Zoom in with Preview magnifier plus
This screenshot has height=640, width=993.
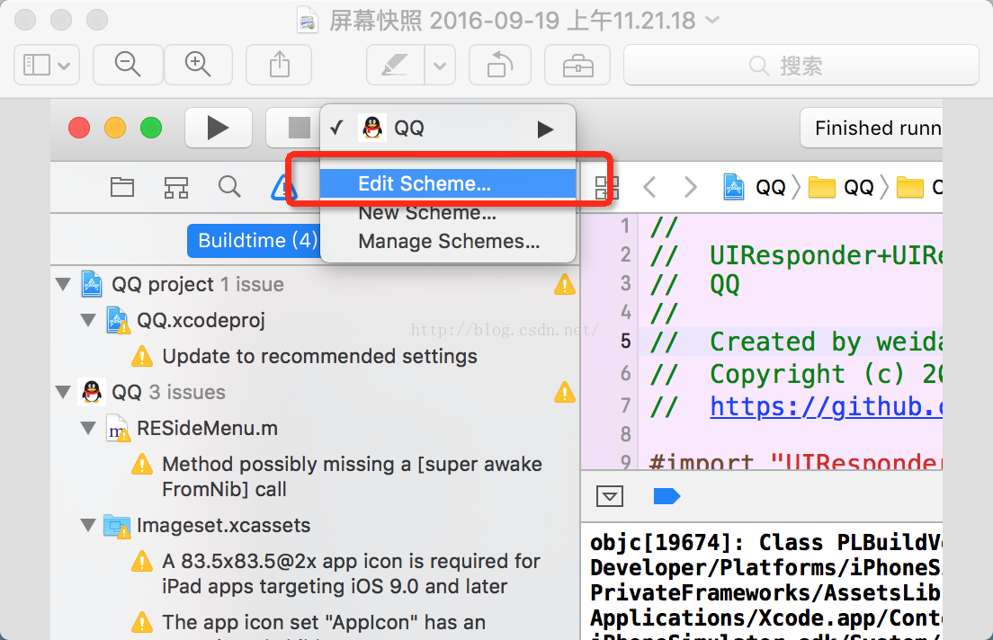(x=198, y=65)
